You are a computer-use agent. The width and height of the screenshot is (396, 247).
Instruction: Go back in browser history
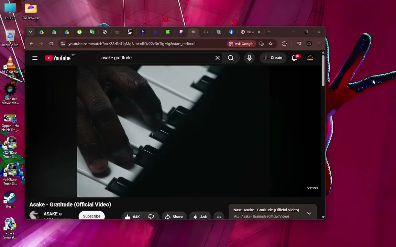31,44
